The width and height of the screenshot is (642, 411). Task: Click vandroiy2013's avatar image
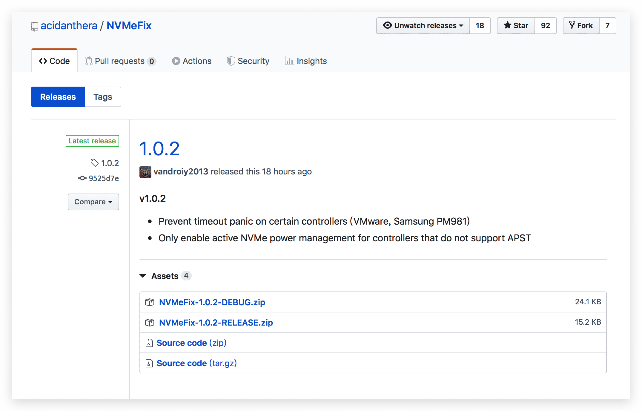click(x=145, y=172)
